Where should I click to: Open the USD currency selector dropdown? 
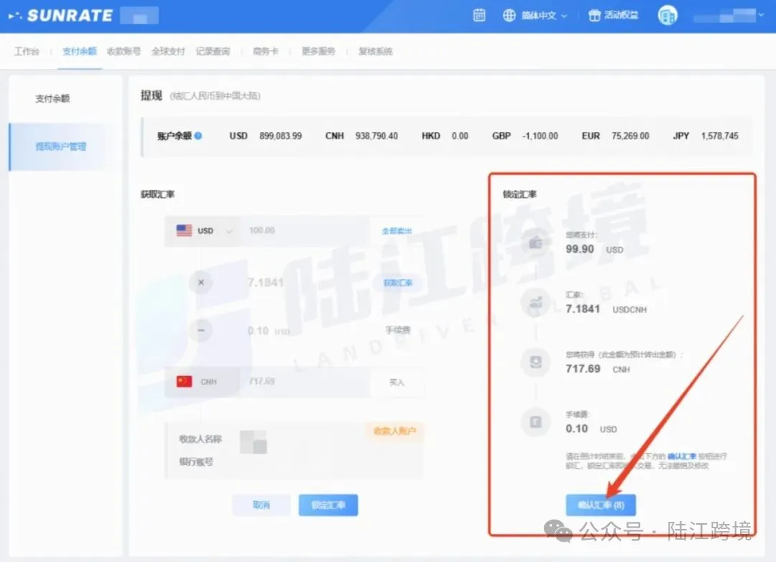pos(205,231)
